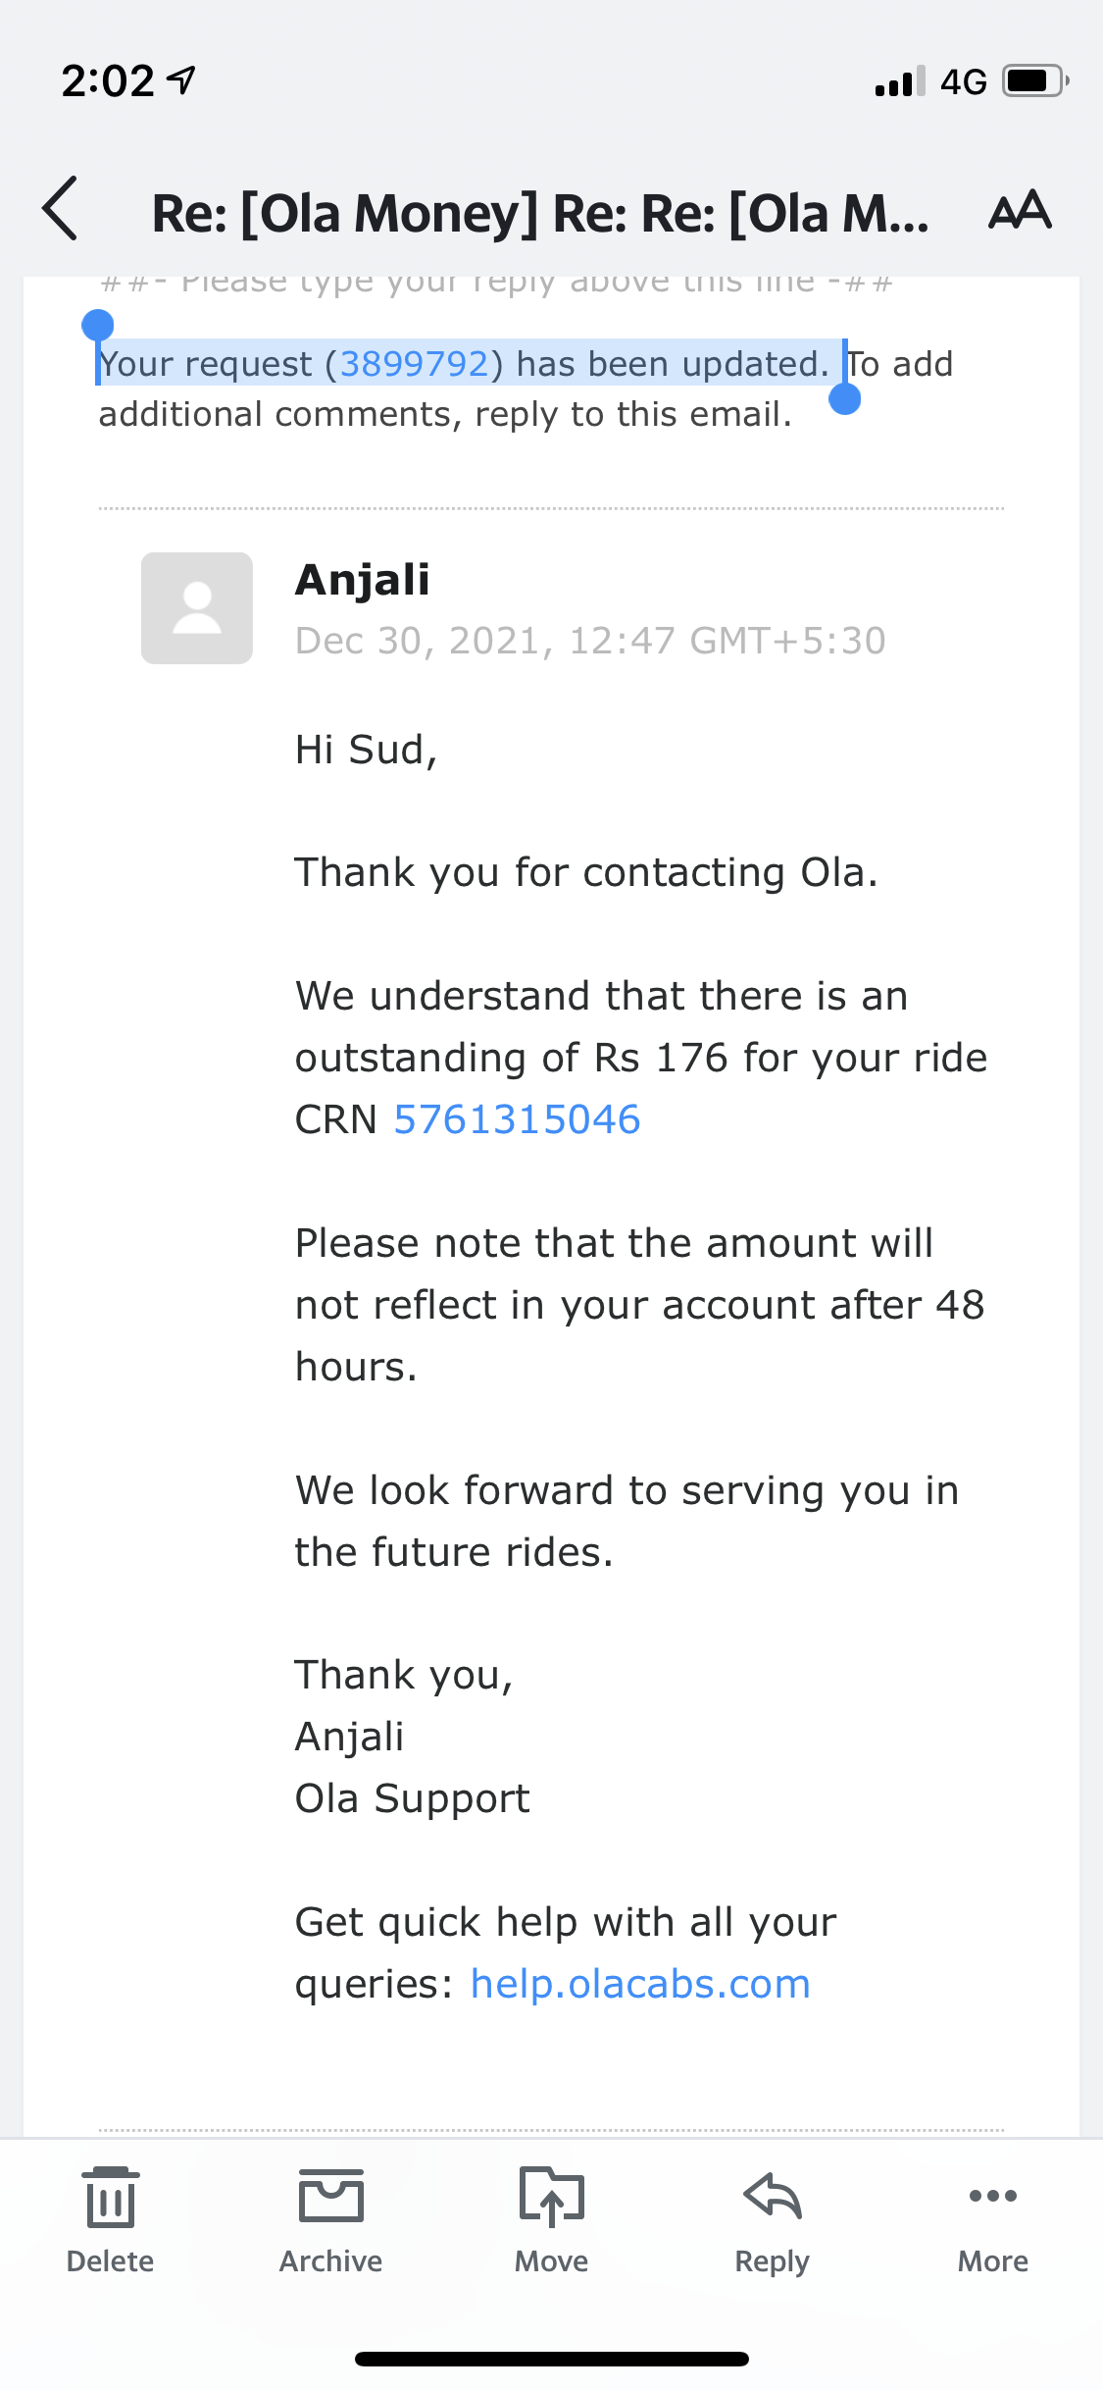
Task: Tap the selection start handle
Action: (x=97, y=325)
